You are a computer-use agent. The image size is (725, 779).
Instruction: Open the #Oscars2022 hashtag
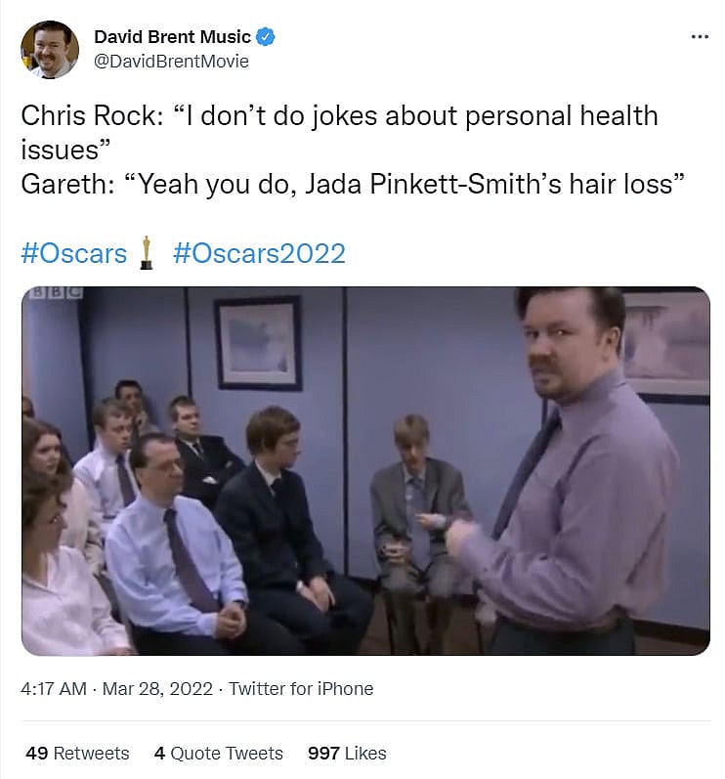point(259,253)
